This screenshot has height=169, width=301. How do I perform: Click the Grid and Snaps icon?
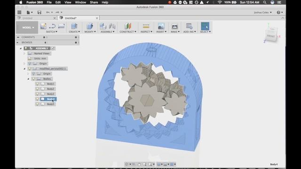pyautogui.click(x=165, y=164)
